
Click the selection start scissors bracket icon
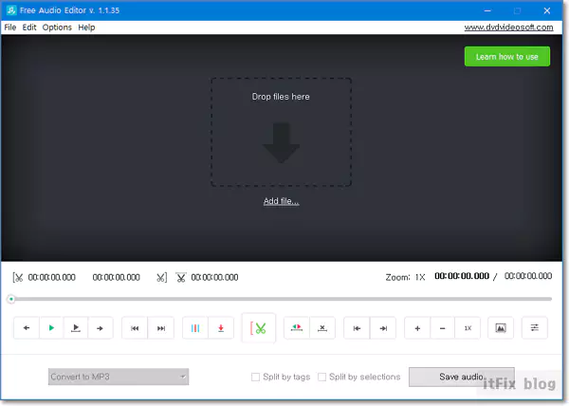coord(18,278)
